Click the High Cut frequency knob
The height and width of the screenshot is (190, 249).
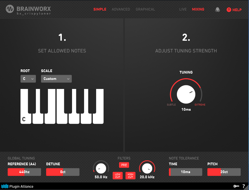(x=147, y=168)
